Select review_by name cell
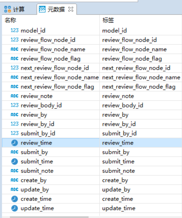Screen dimensions: 182x218 tap(34, 115)
